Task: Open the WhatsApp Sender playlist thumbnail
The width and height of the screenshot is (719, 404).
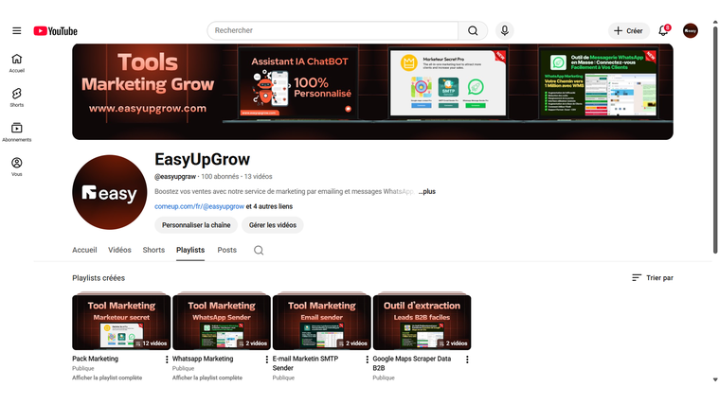Action: click(222, 323)
